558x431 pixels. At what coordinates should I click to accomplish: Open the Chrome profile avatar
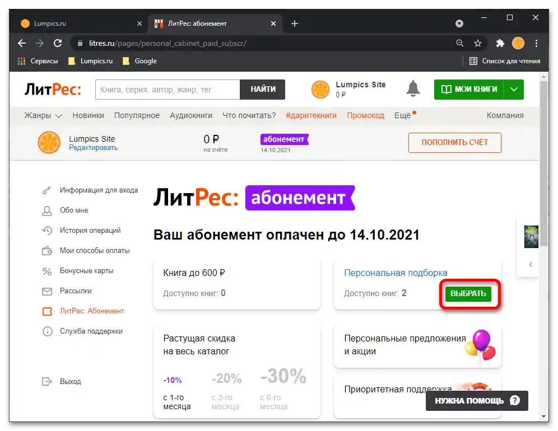pos(518,44)
